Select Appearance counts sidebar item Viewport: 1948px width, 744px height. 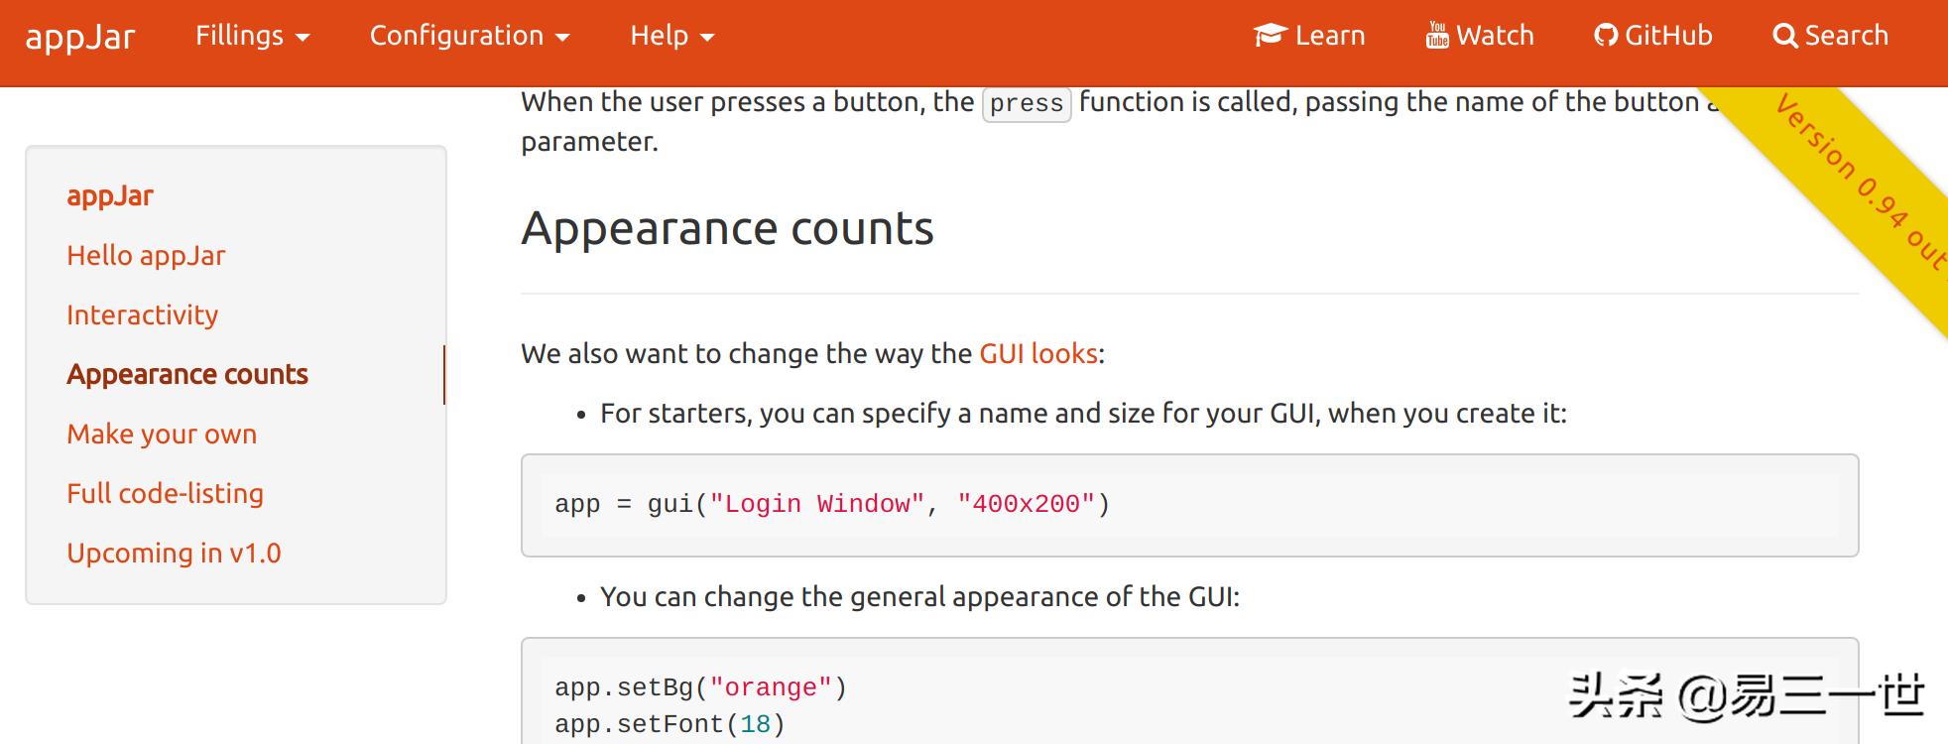187,375
